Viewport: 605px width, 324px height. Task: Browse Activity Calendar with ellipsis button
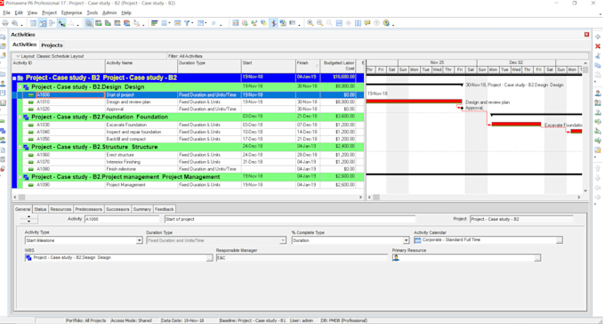click(x=559, y=240)
